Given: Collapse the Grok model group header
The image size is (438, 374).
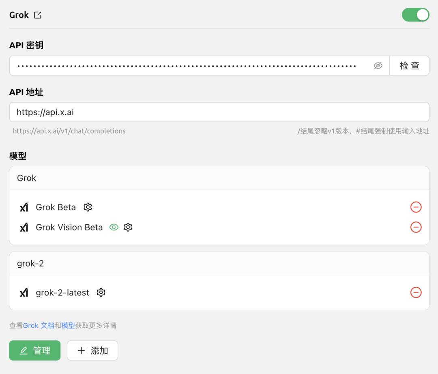Looking at the screenshot, I should pyautogui.click(x=219, y=178).
